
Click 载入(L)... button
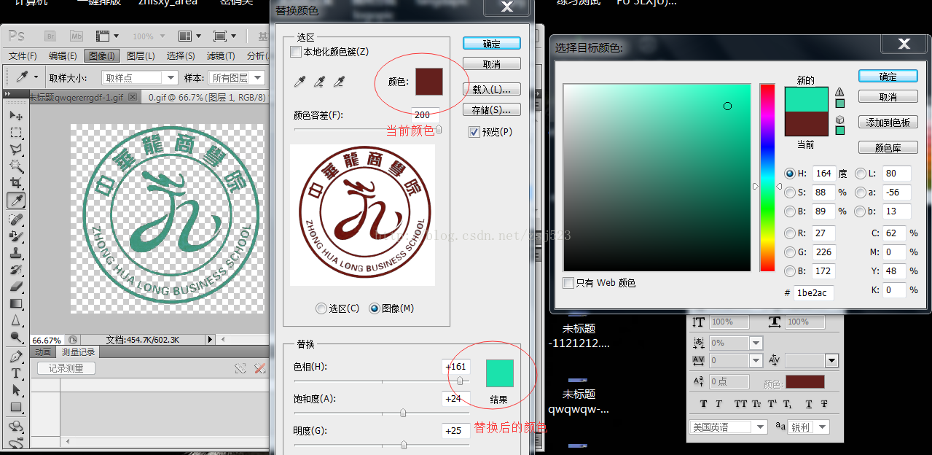[492, 90]
